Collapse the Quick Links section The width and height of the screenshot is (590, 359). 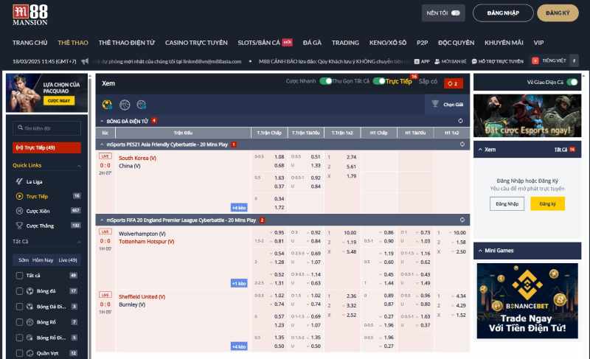[79, 166]
